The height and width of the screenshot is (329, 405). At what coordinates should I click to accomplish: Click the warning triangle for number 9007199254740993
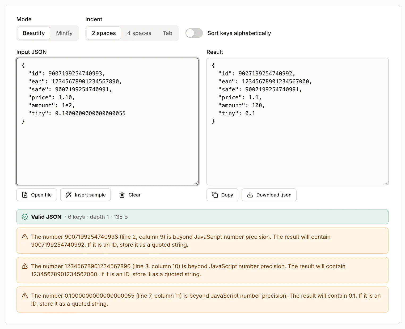tap(25, 237)
